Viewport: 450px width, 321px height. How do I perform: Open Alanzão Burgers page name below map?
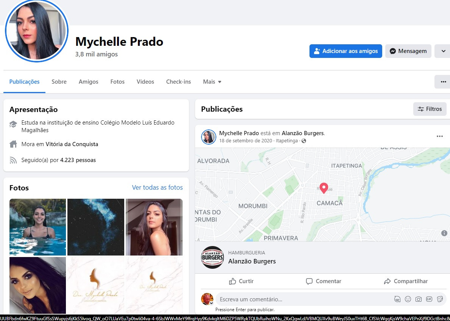[x=252, y=261]
